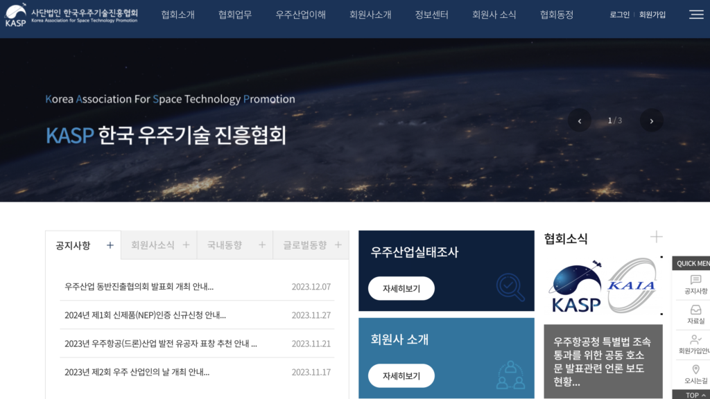
Task: Click 회원가입안내 icon in quick menu
Action: click(695, 339)
